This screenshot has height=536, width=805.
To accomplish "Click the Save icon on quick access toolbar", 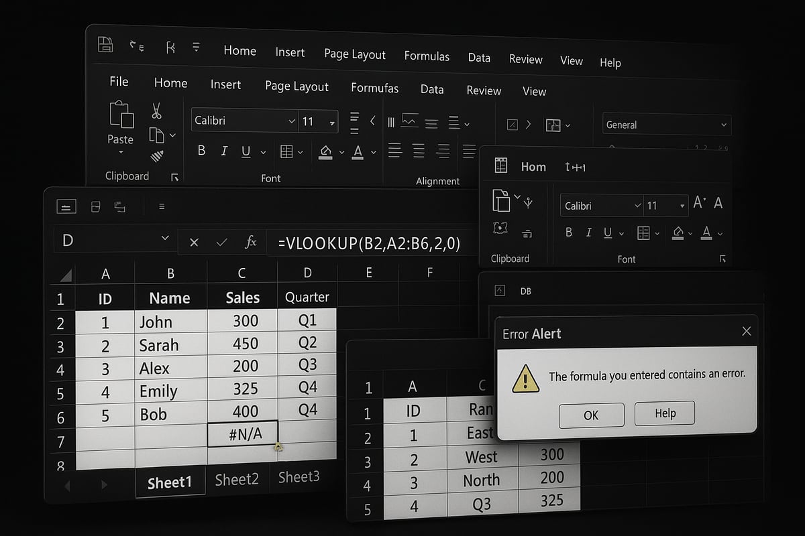I will coord(105,44).
